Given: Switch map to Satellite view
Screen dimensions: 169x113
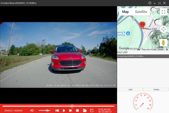Looking at the screenshot, I should tap(141, 12).
